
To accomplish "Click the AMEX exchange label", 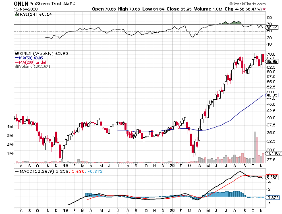I will [x=69, y=4].
